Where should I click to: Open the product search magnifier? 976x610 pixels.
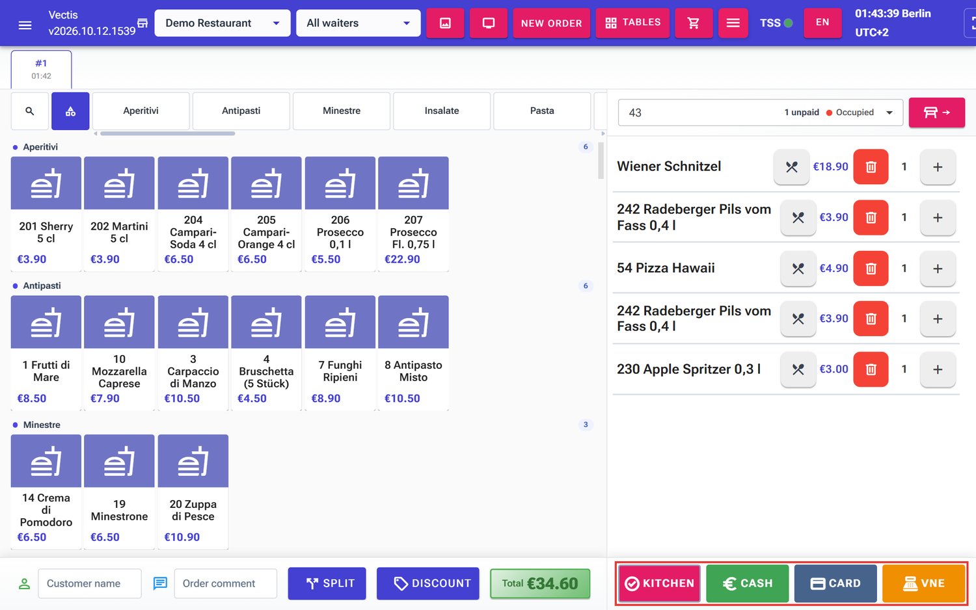pos(30,111)
